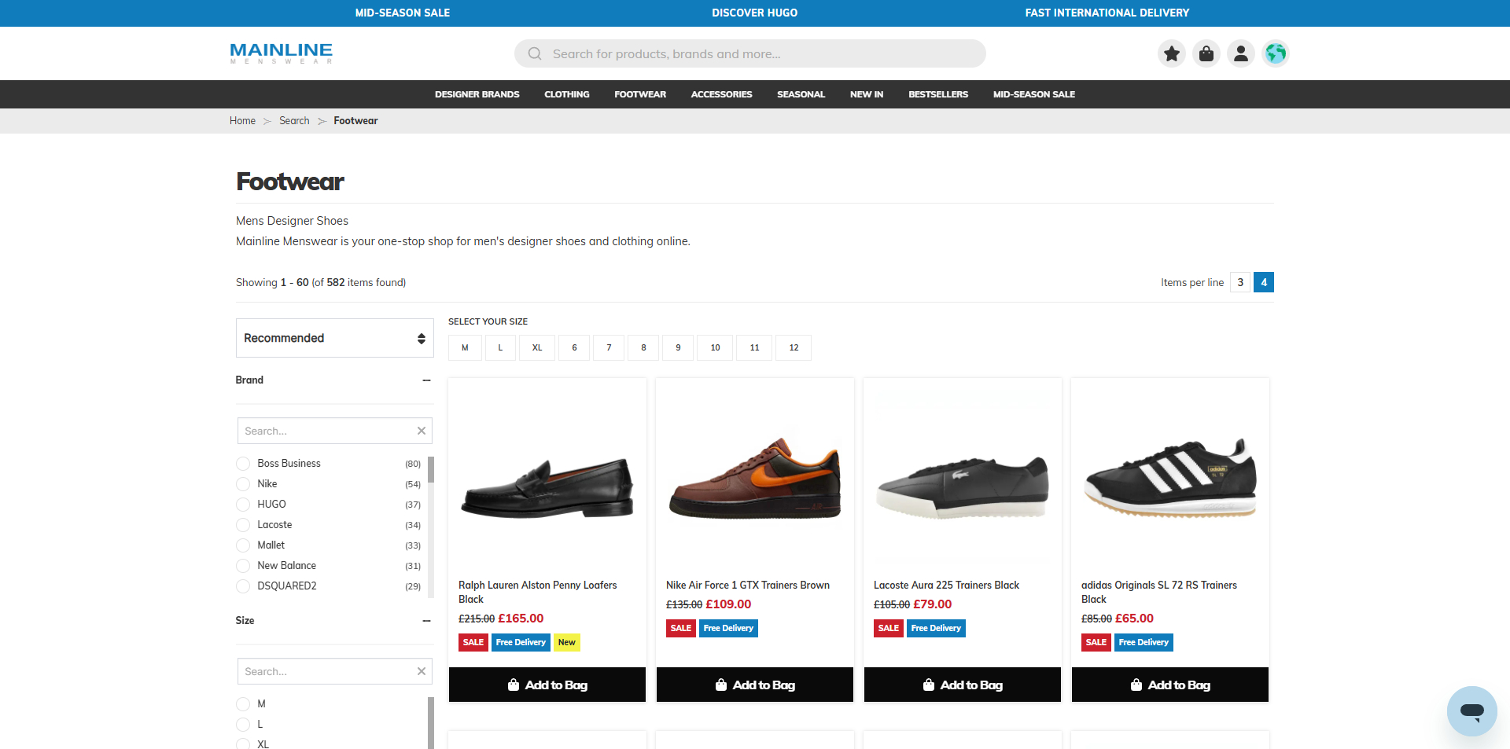
Task: Clear the Brand search field with X
Action: [422, 431]
